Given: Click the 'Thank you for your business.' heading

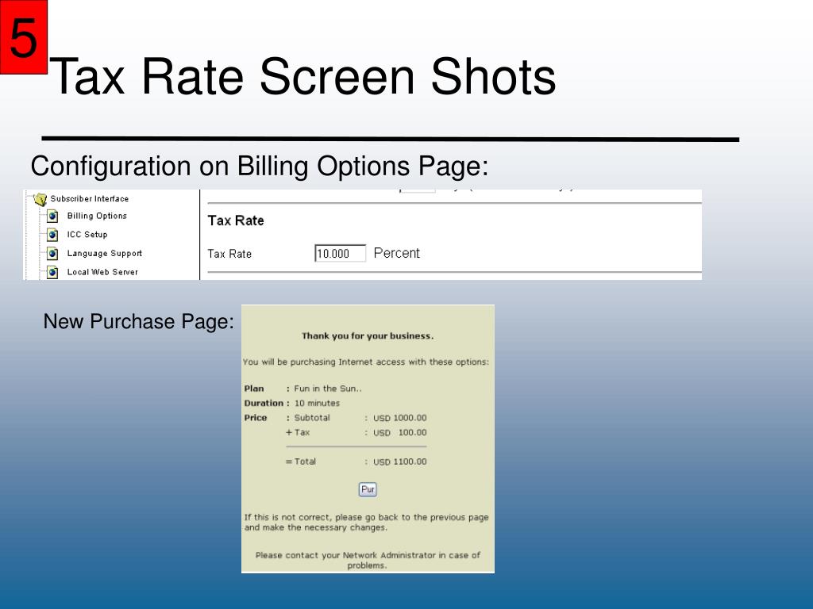Looking at the screenshot, I should pyautogui.click(x=368, y=336).
